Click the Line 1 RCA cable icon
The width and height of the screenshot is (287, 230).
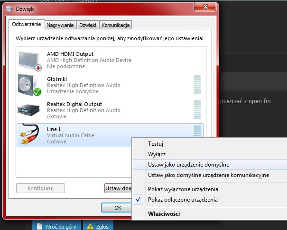29,134
